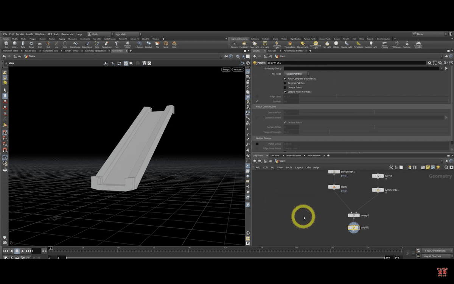Toggle Auto-Complete Boundaries checkbox
Viewport: 454px width, 284px height.
(x=285, y=78)
